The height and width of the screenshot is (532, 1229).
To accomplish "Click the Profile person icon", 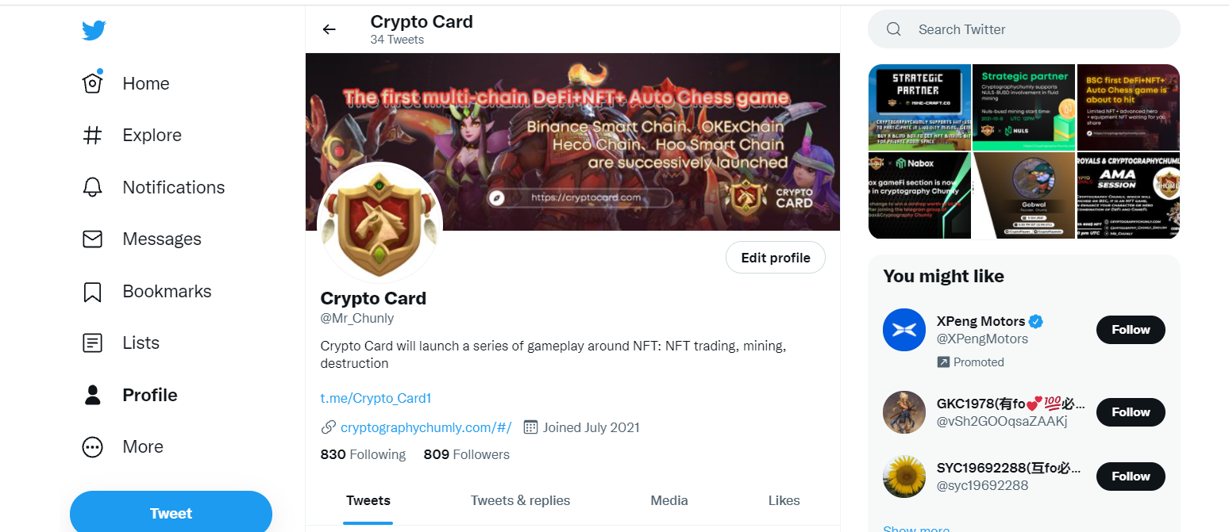I will [x=93, y=395].
